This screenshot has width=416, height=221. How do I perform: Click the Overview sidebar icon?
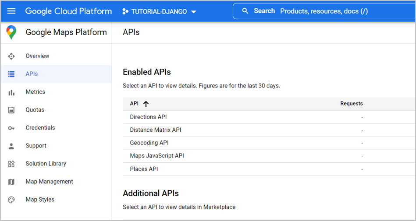11,56
